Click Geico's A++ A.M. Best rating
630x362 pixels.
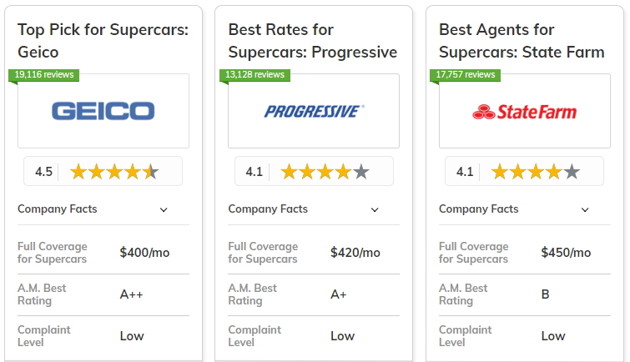[131, 294]
